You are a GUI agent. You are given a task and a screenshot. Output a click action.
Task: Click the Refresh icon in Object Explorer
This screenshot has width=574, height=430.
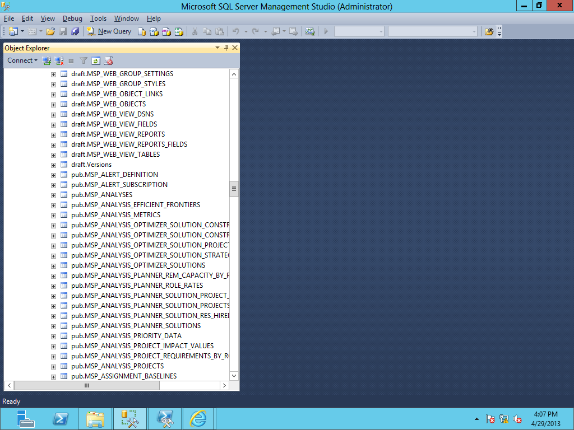(96, 60)
